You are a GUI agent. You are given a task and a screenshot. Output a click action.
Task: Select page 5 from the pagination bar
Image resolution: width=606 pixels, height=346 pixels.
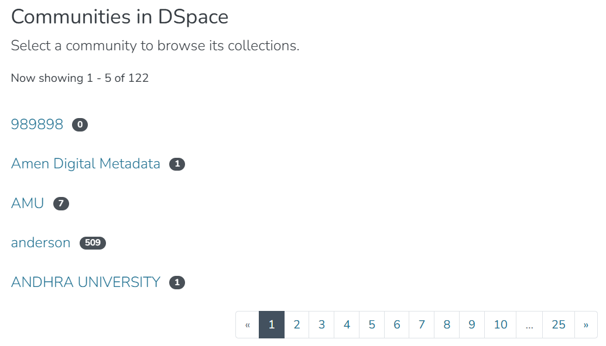pos(371,324)
